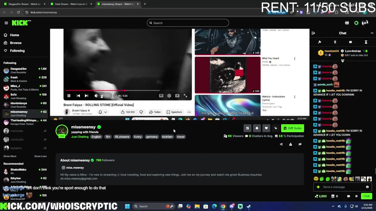Click the green Chat send button
Screen dimensions: 376x211
tap(367, 196)
